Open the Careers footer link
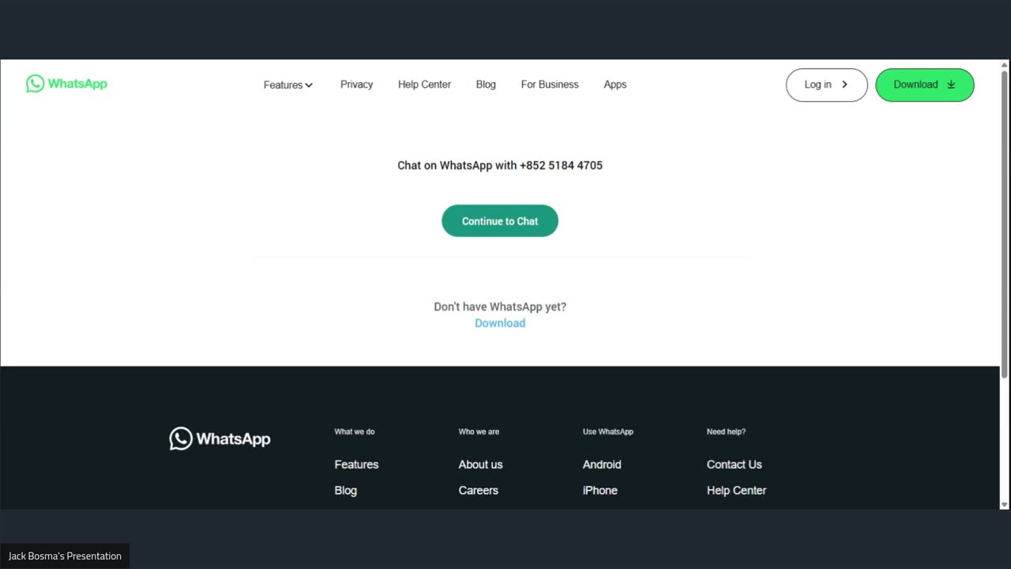Image resolution: width=1011 pixels, height=569 pixels. point(478,491)
